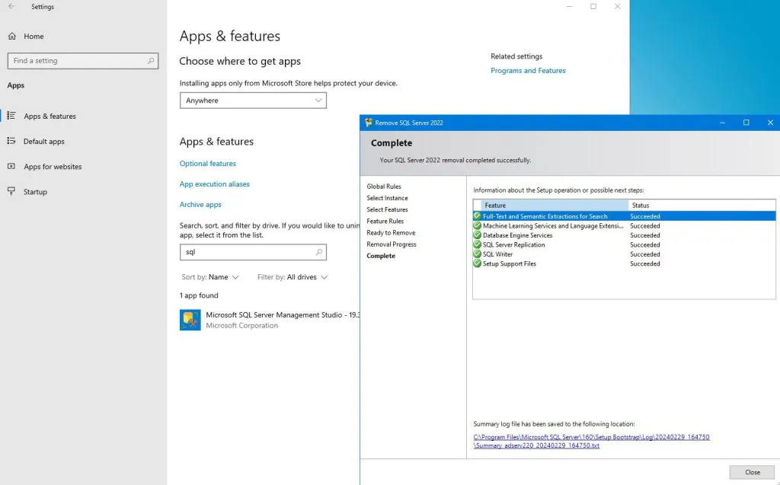The width and height of the screenshot is (780, 485).
Task: Click the back arrow in Settings
Action: click(10, 7)
